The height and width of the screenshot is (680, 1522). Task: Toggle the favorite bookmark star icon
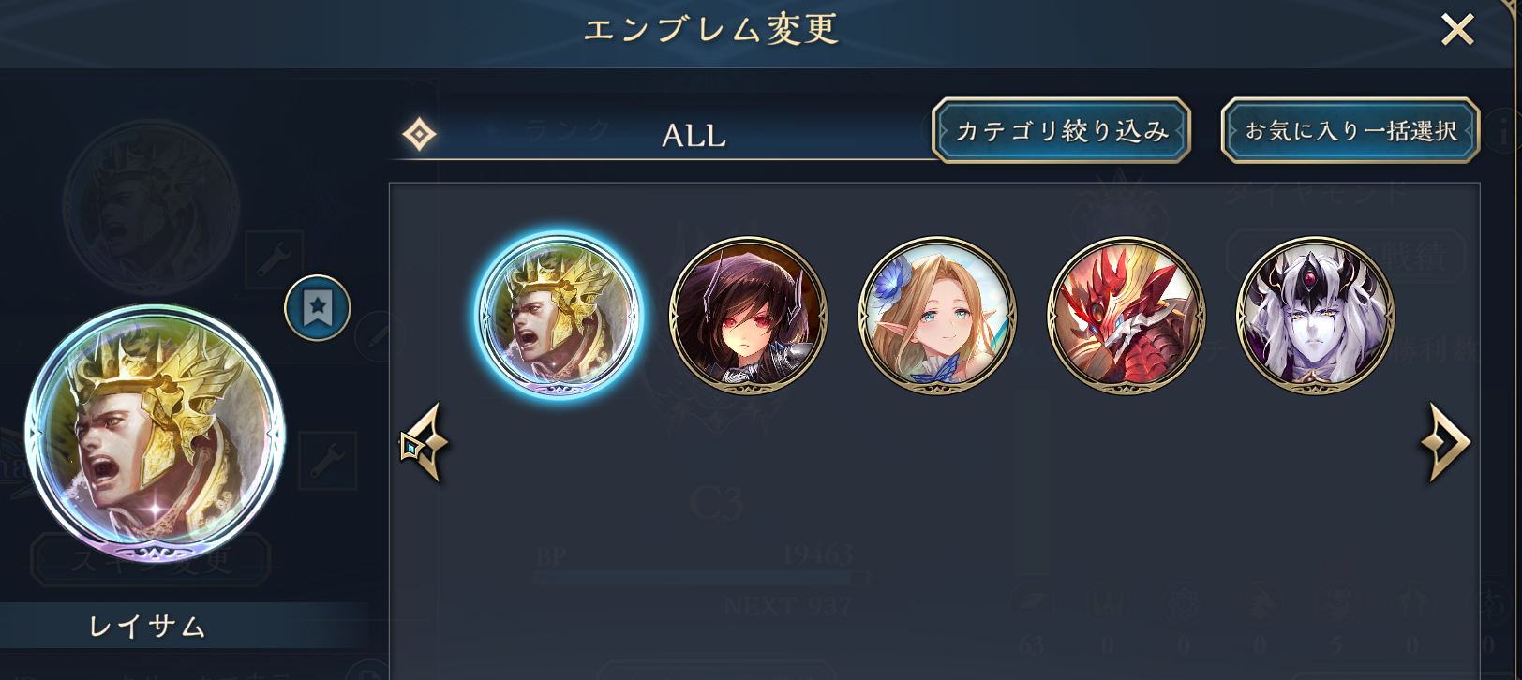pos(318,307)
